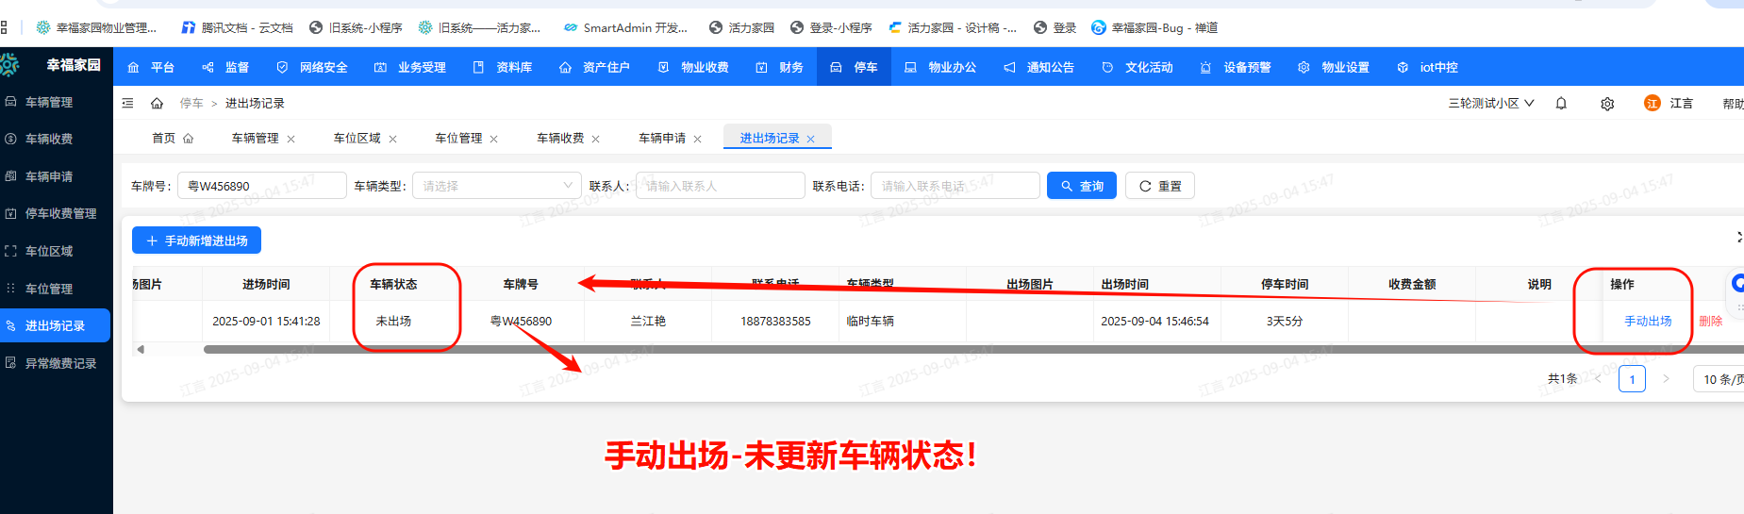Screen dimensions: 1744x514
Task: Switch to the 车辆申请 tab
Action: pos(662,138)
